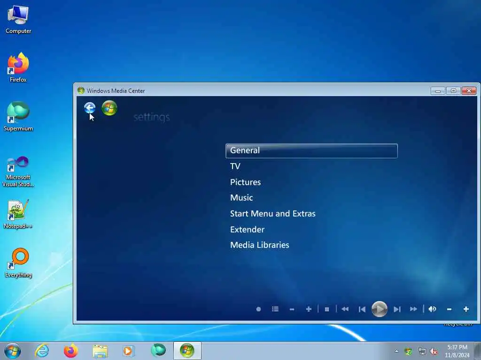Select the Firefox desktop shortcut
The image size is (481, 360).
[18, 67]
